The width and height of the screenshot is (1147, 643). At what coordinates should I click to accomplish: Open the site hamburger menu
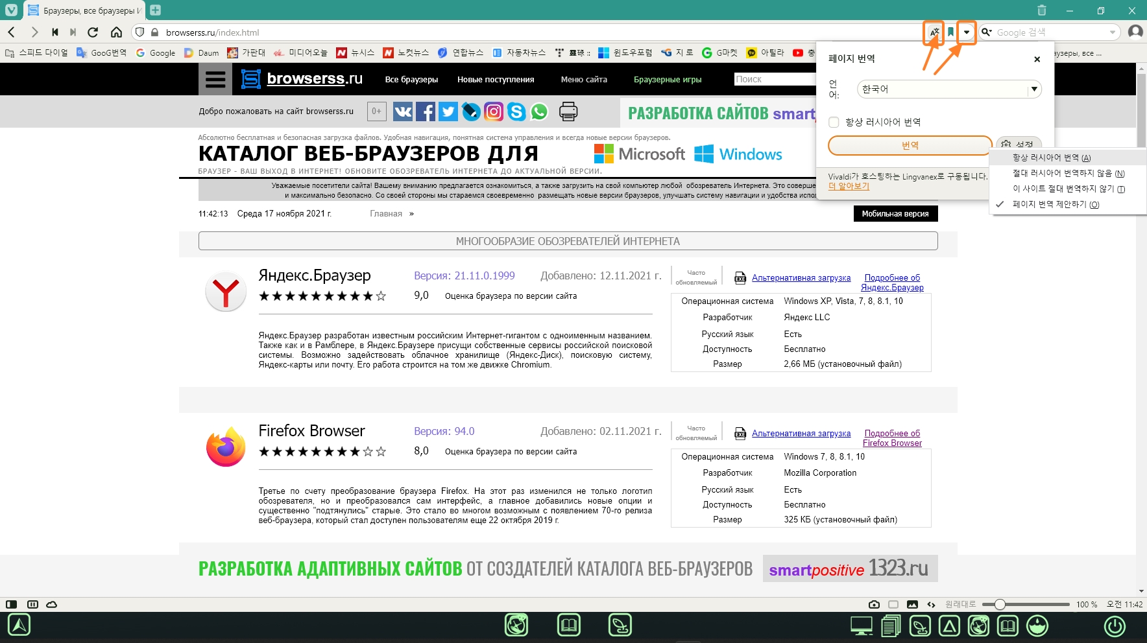(x=215, y=79)
